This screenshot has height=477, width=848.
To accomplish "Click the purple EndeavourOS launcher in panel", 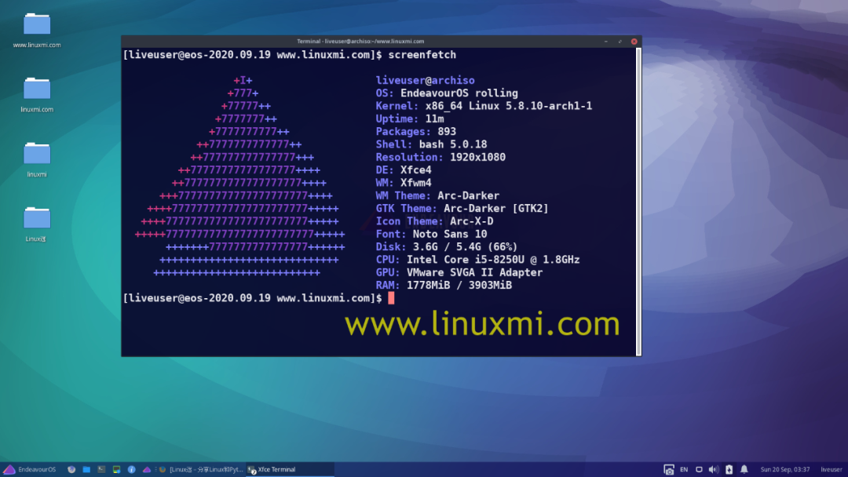I will pyautogui.click(x=147, y=469).
